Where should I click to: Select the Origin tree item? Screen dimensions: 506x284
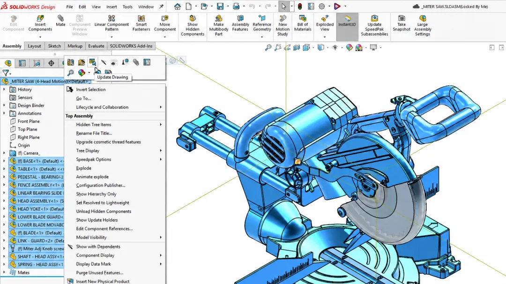(x=23, y=145)
